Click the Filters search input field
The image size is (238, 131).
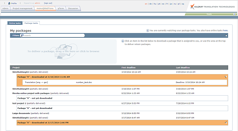[x=52, y=35]
